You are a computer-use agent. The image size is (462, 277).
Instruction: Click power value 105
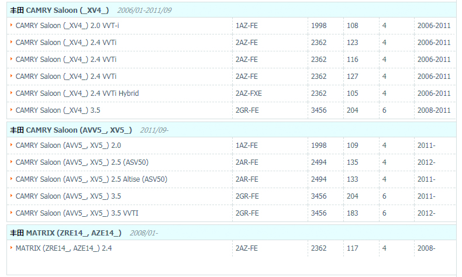tap(353, 94)
